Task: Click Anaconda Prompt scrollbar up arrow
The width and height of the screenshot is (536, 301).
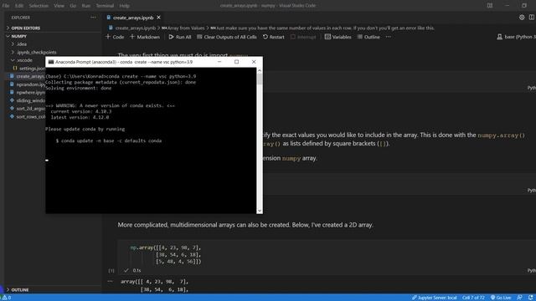Action: [x=260, y=70]
